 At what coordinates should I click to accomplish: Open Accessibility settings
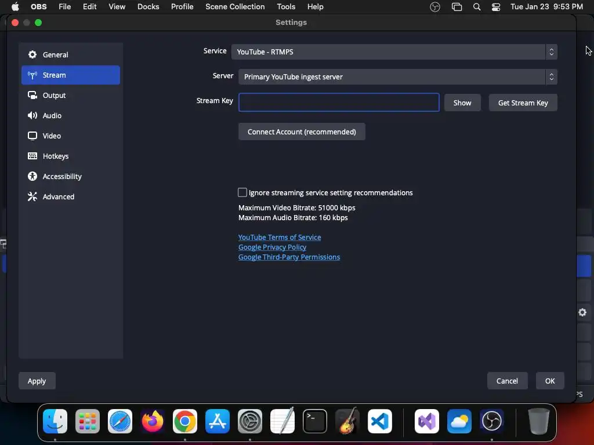click(x=70, y=176)
